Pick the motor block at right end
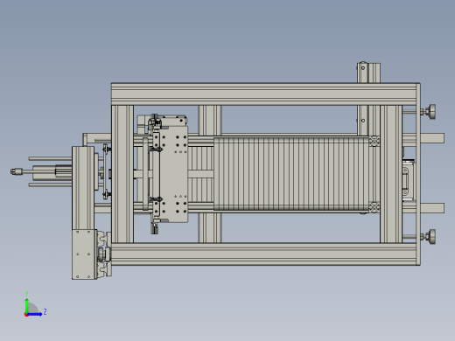455x341 pixels. click(x=409, y=180)
